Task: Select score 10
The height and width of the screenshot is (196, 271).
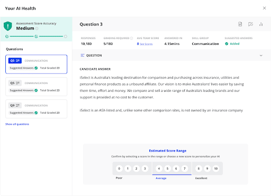Action: pyautogui.click(x=216, y=169)
